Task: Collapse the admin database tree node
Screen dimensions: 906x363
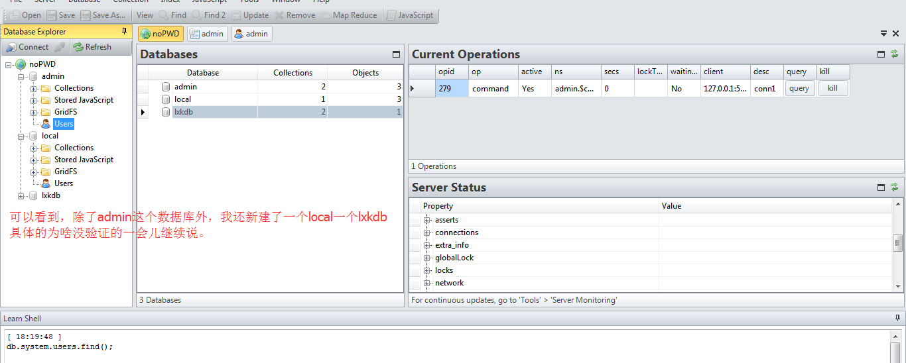Action: (21, 76)
